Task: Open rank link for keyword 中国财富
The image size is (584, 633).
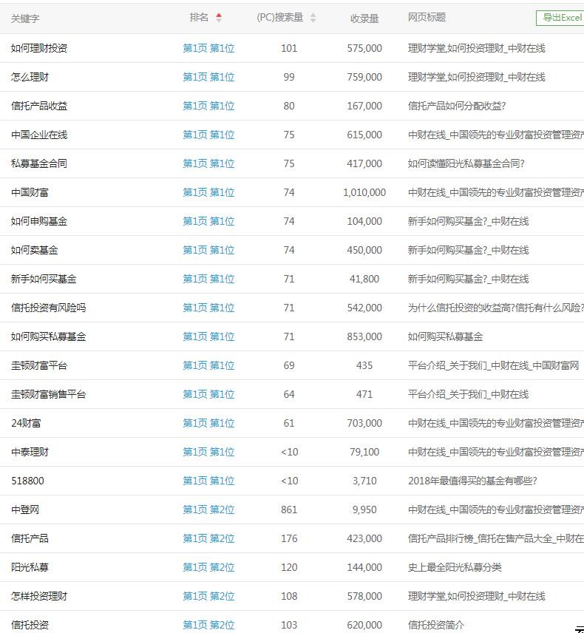Action: tap(208, 192)
